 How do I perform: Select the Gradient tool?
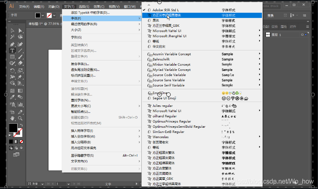tap(20, 90)
